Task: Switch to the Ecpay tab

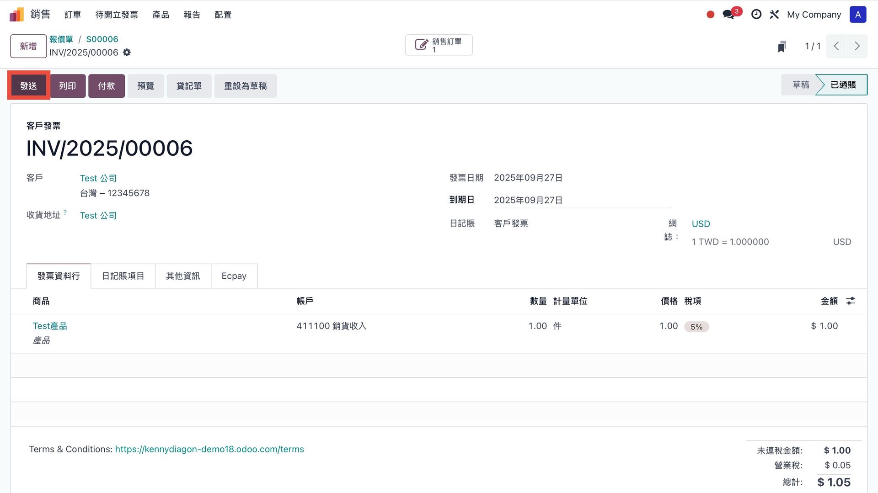Action: coord(234,276)
